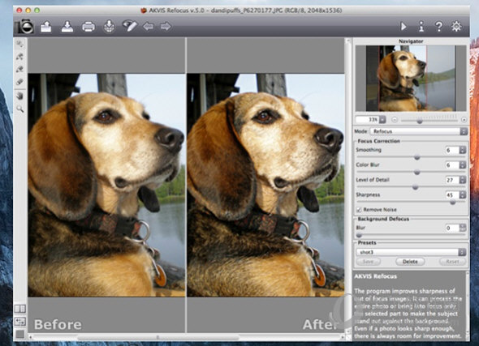This screenshot has height=346, width=479.
Task: Click the AKVIS home camera icon
Action: click(x=25, y=27)
